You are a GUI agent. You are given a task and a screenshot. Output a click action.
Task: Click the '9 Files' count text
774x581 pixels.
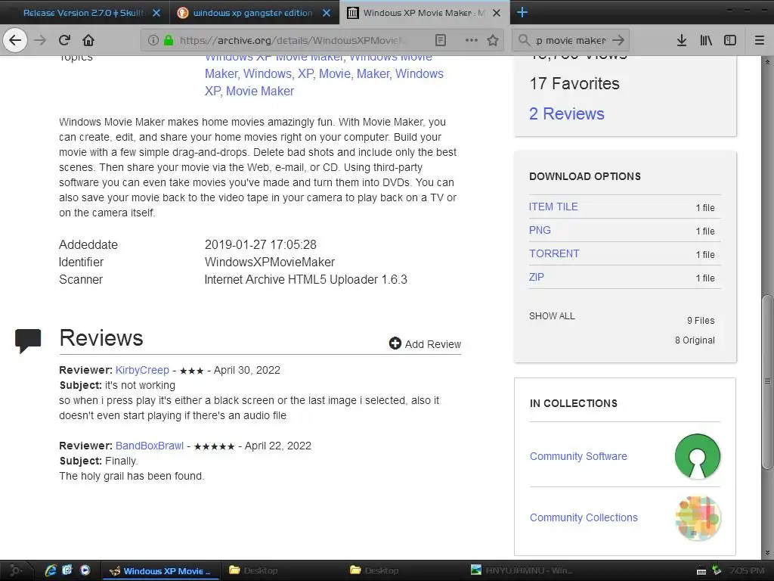point(701,320)
